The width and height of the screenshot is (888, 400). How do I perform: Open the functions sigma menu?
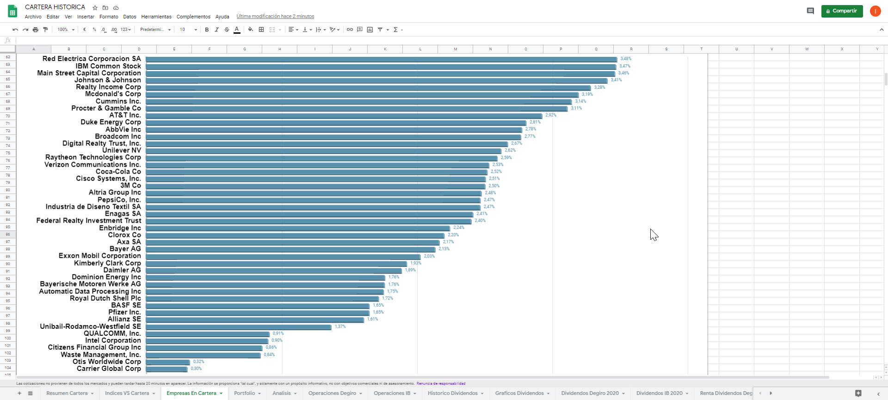396,30
